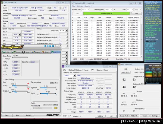Screen dimensions: 163x124
Task: Click Real Temp GPU 37°C button
Action: click(126, 72)
